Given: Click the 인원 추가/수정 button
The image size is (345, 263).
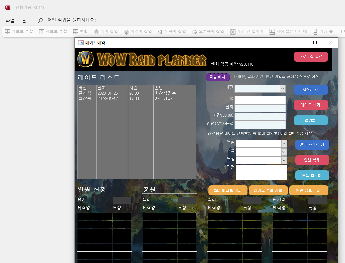Looking at the screenshot, I should tap(312, 145).
